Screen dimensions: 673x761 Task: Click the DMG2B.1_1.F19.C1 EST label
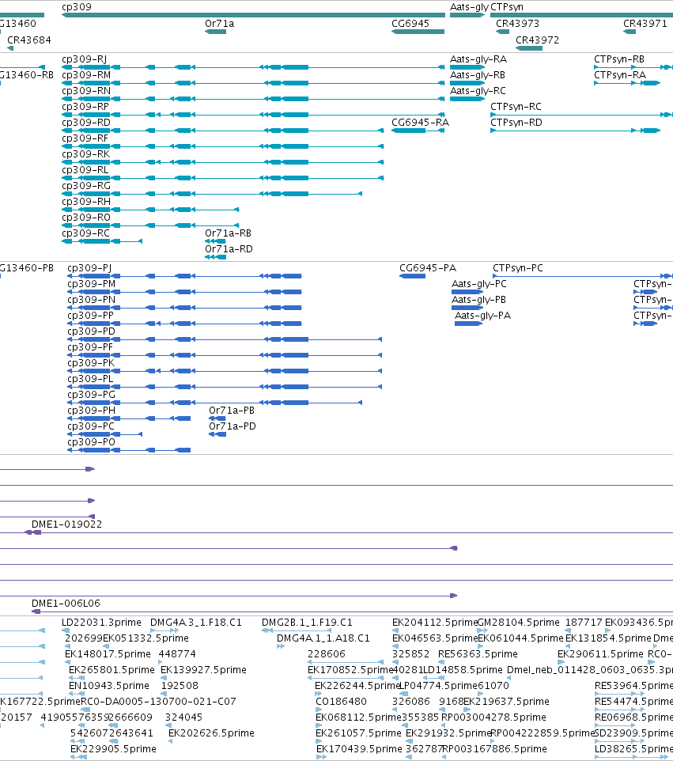(307, 623)
